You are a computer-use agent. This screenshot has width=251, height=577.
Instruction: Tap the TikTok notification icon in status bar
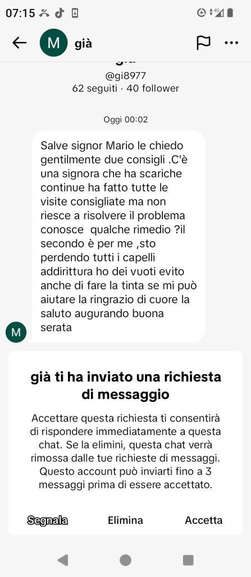point(60,14)
